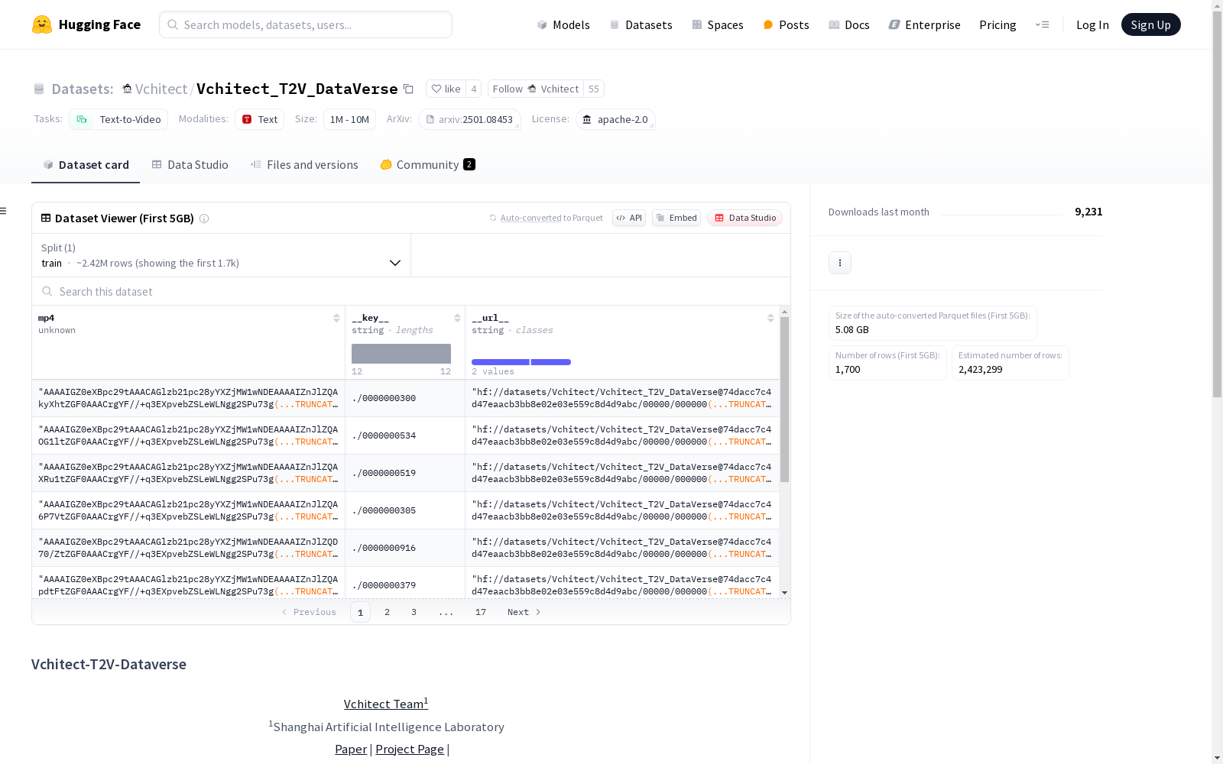Go to Spaces in the top navigation

[x=718, y=24]
